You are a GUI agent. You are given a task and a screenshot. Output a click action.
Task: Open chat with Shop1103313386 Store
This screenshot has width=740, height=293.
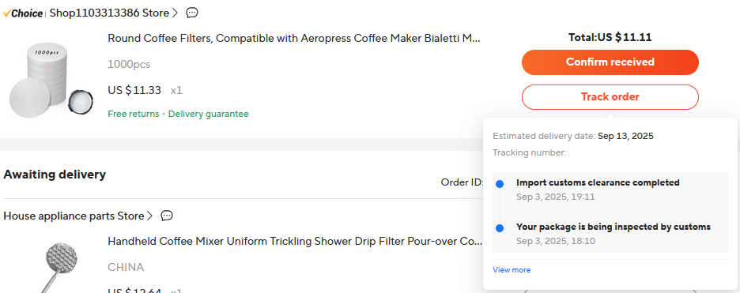192,13
